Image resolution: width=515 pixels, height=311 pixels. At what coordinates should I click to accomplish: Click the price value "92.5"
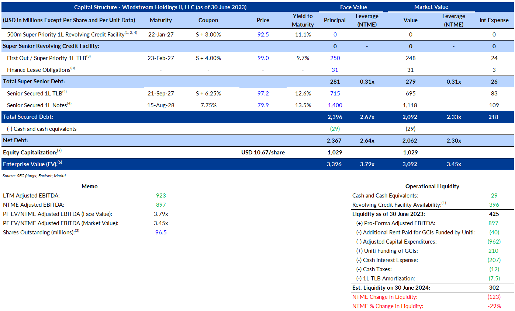pos(263,35)
